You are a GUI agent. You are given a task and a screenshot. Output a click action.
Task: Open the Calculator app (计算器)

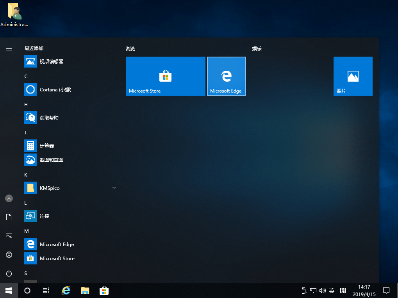46,146
